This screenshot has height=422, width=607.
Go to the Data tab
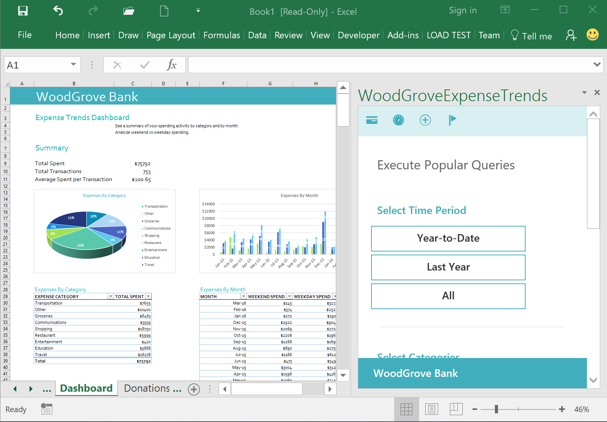tap(257, 35)
